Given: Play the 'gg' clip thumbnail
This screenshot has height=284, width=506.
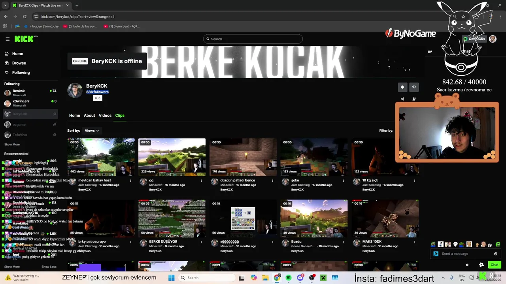Looking at the screenshot, I should point(172,157).
